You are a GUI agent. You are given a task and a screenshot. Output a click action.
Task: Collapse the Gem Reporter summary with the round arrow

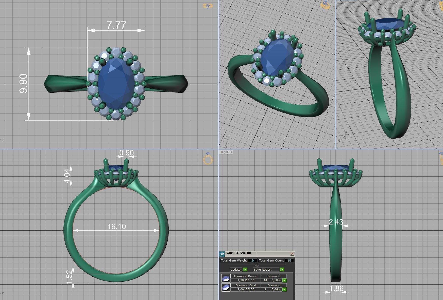[257, 265]
